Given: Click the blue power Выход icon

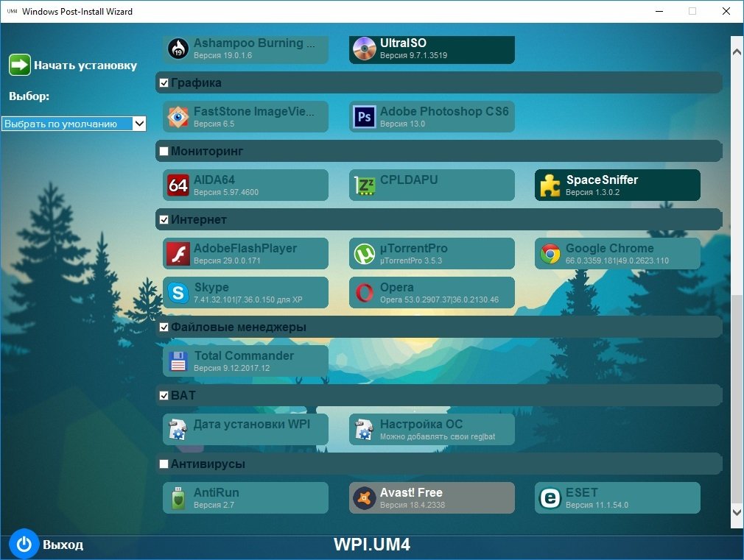Looking at the screenshot, I should point(24,543).
